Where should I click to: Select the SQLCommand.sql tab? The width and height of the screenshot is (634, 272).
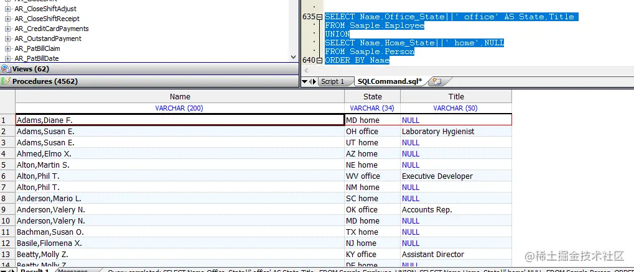pyautogui.click(x=389, y=81)
